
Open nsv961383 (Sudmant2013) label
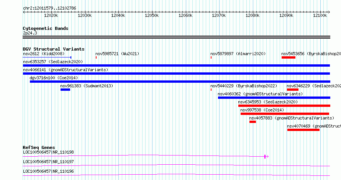[x=87, y=86]
